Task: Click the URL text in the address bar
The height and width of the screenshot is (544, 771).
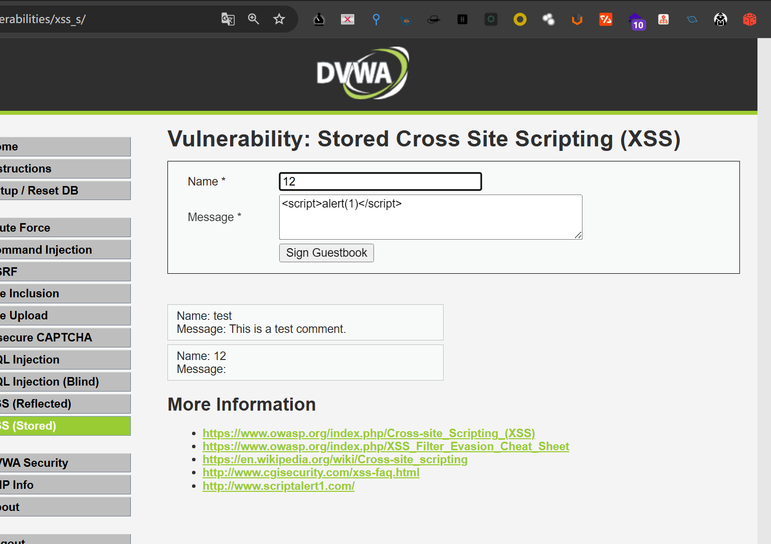Action: click(43, 19)
